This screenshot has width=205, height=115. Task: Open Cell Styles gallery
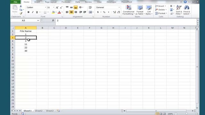tap(149, 10)
